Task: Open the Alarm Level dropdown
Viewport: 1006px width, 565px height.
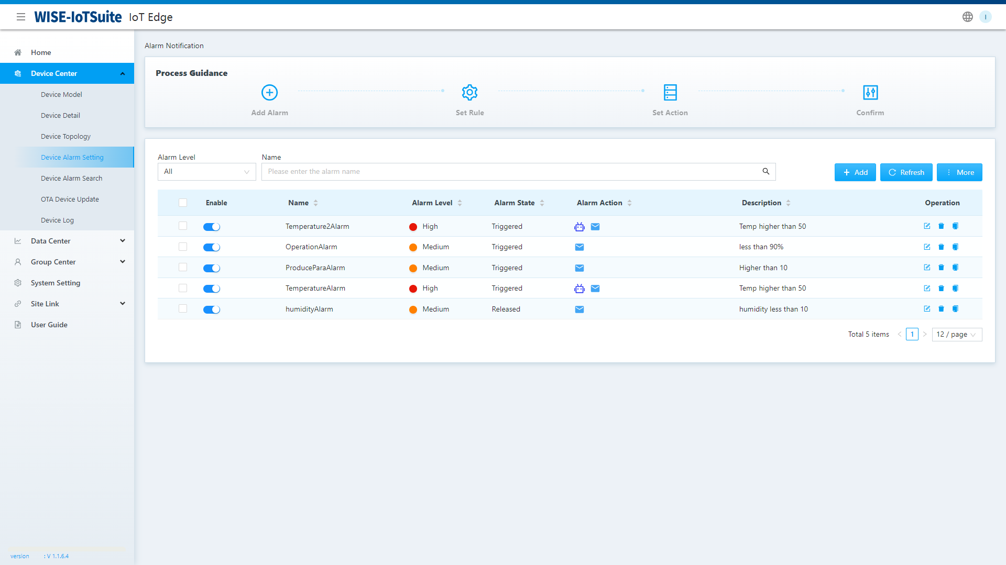Action: [206, 172]
